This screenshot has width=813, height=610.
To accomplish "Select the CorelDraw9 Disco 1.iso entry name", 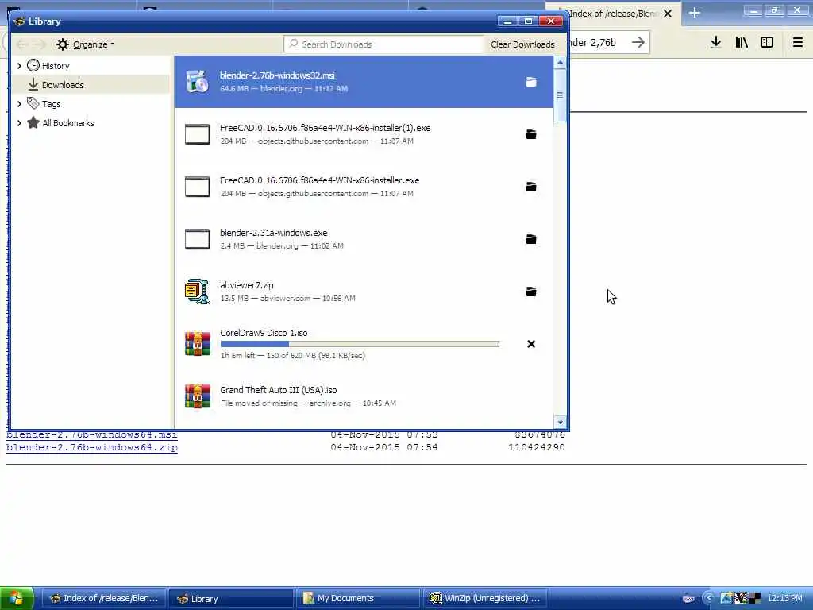I will coord(264,333).
